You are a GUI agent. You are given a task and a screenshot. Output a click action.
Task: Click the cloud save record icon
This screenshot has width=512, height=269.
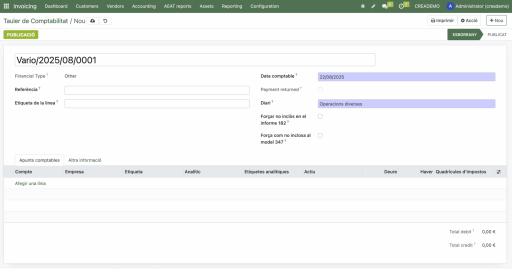pyautogui.click(x=92, y=21)
